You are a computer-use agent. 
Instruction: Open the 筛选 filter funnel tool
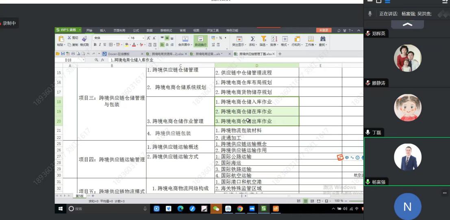pyautogui.click(x=263, y=39)
